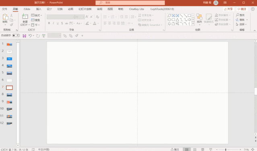This screenshot has height=151, width=257.
Task: Click the Undo arrow icon
Action: pyautogui.click(x=30, y=35)
